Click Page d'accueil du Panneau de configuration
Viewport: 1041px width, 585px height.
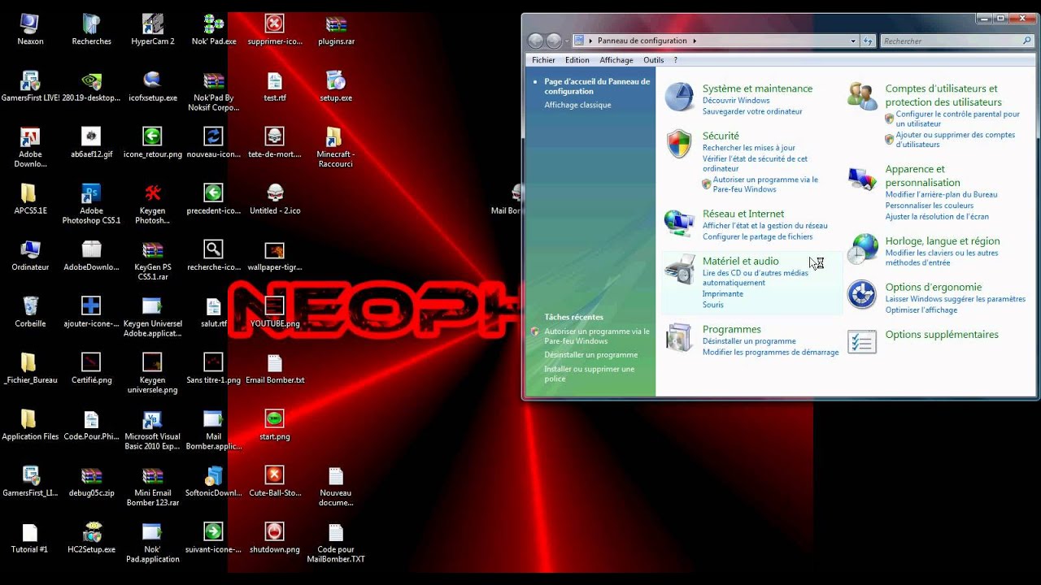597,86
